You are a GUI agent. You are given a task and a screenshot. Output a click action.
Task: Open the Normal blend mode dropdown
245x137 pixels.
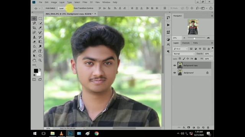tap(184, 54)
